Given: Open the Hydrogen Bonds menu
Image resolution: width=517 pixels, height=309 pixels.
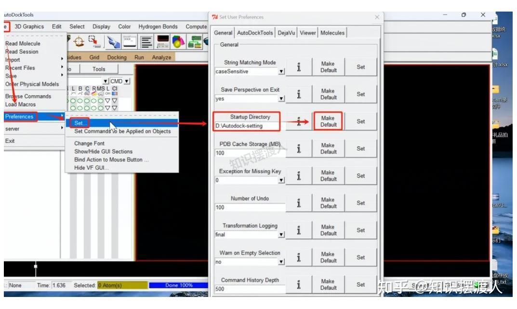Looking at the screenshot, I should tap(158, 26).
